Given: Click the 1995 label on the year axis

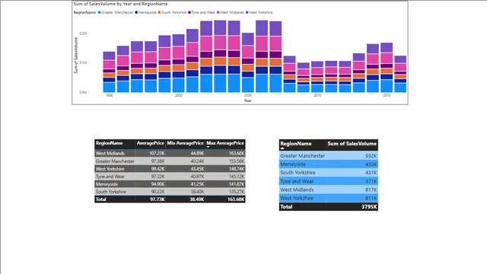Looking at the screenshot, I should coord(110,95).
